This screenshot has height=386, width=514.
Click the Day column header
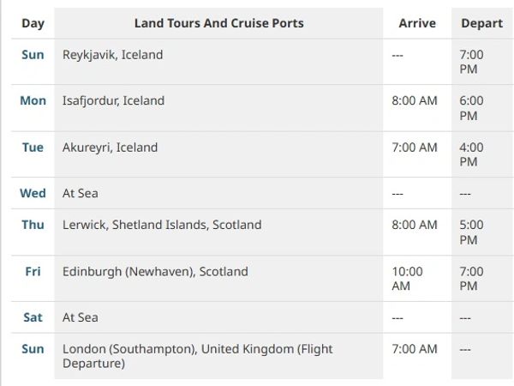[33, 23]
